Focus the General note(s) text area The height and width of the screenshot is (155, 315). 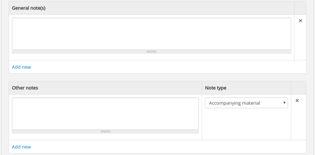point(151,34)
